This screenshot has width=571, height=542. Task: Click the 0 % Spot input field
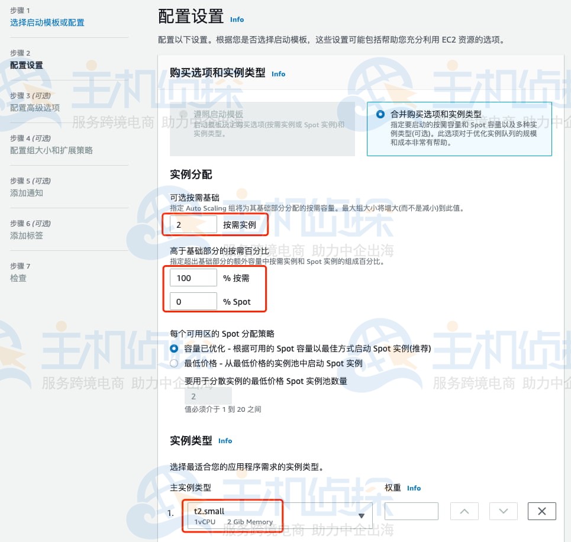pyautogui.click(x=192, y=301)
